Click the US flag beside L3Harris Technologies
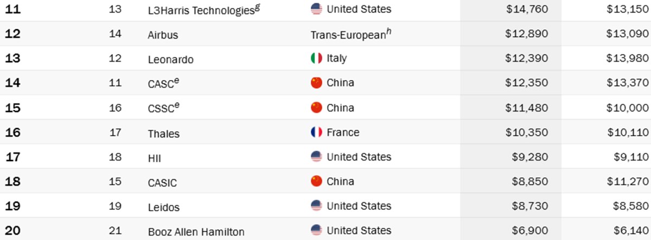This screenshot has width=651, height=240. click(x=316, y=9)
